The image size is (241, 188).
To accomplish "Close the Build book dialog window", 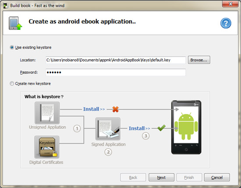I will coord(230,4).
